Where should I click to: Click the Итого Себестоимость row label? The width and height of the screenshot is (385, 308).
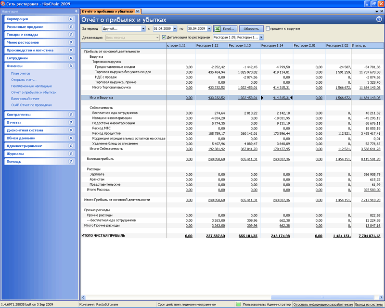click(106, 149)
